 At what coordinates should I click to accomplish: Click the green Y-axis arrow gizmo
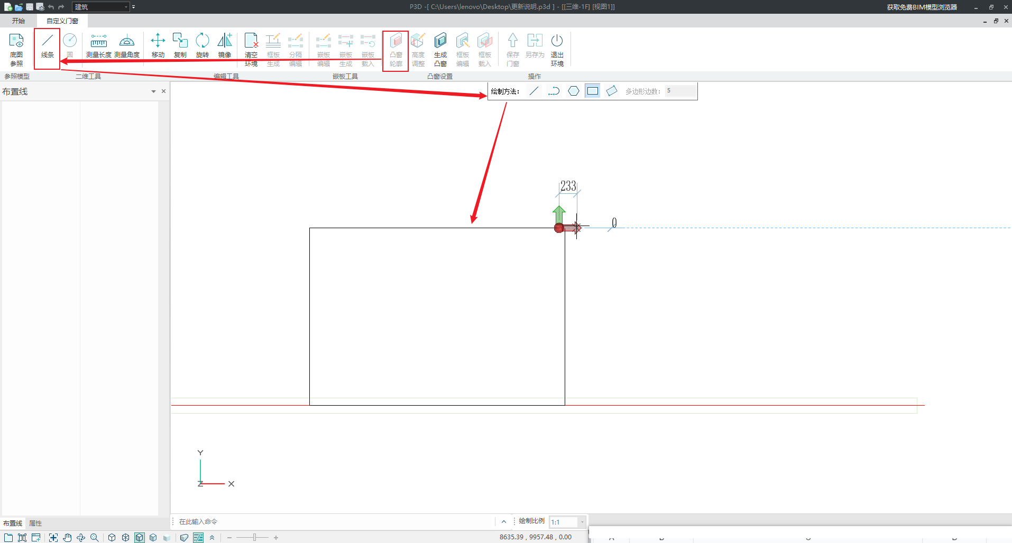tap(559, 214)
